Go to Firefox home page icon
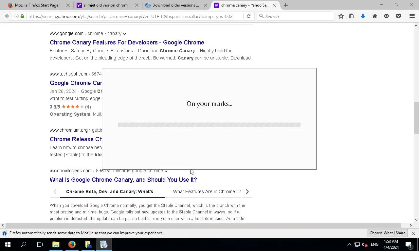The height and width of the screenshot is (251, 419). [375, 16]
